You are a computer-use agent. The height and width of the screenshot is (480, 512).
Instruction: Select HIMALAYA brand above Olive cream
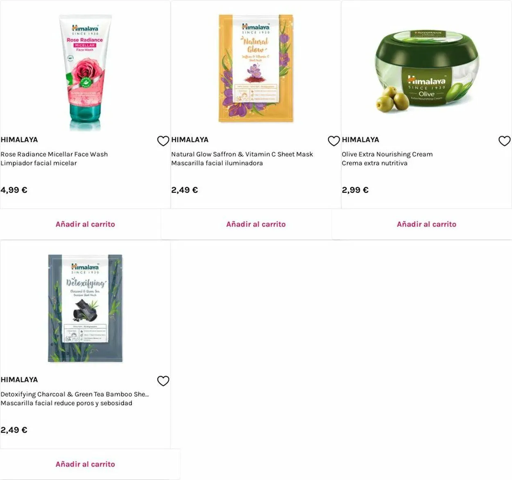point(360,140)
